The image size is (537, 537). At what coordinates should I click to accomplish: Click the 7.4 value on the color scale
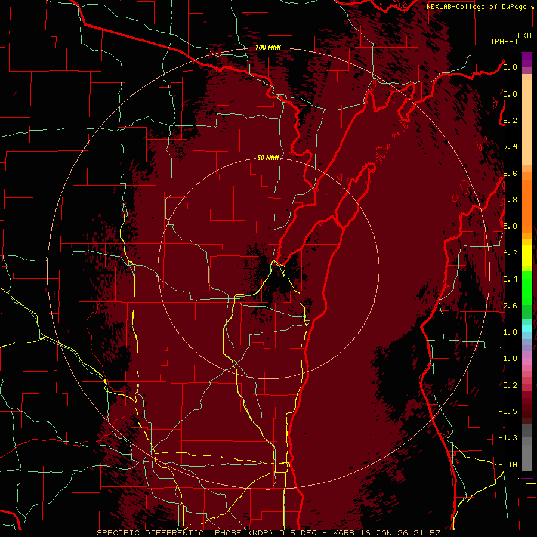(510, 147)
